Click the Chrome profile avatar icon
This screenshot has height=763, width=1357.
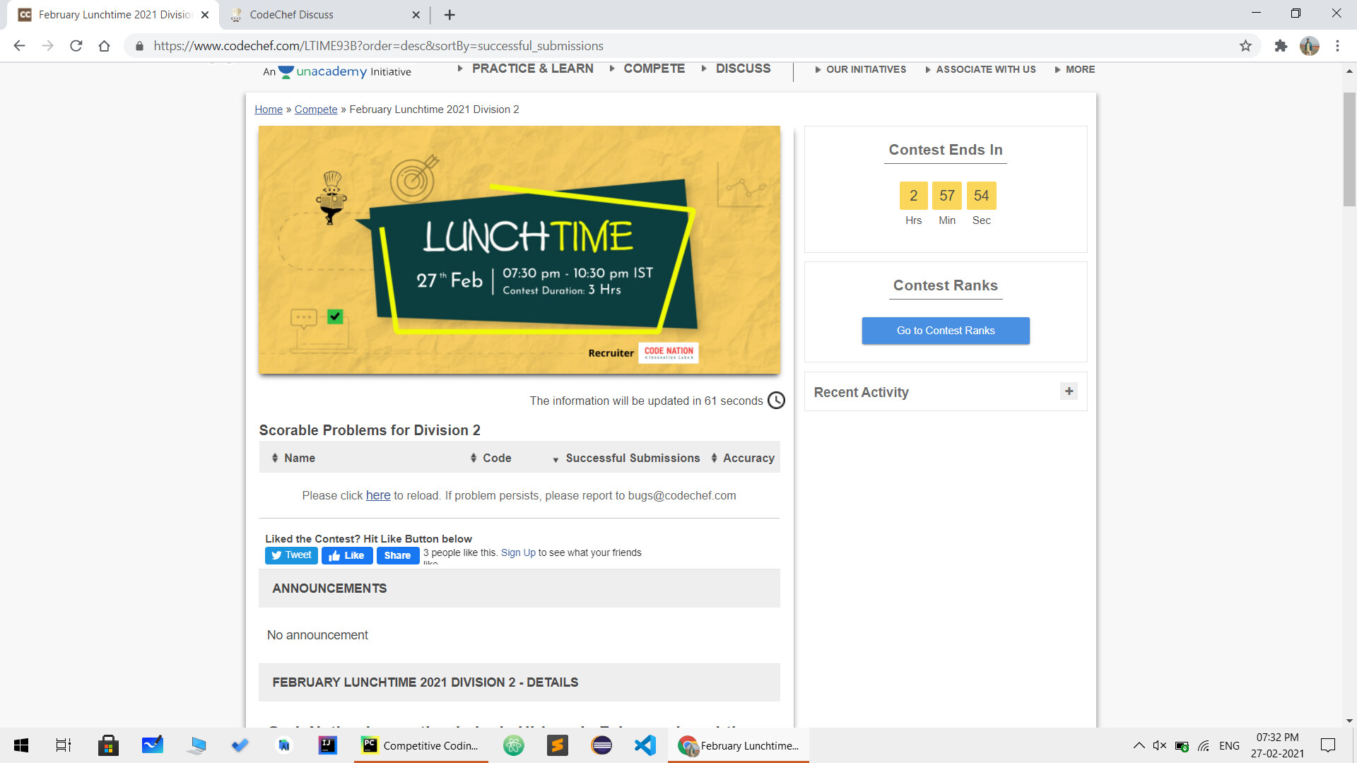click(1309, 46)
